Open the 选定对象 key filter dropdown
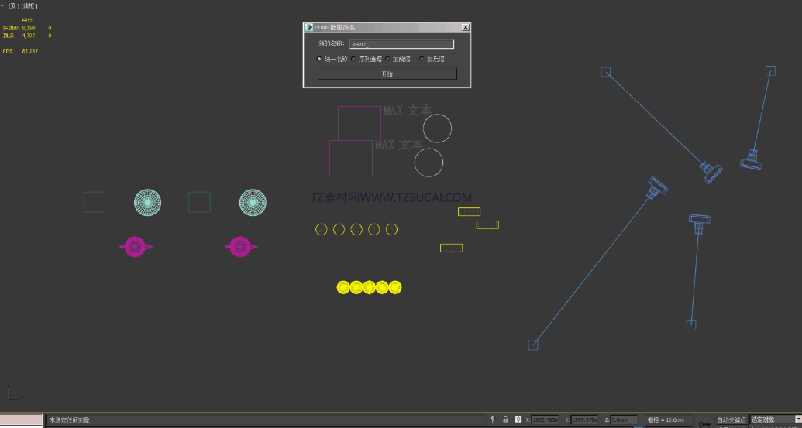 pos(776,419)
